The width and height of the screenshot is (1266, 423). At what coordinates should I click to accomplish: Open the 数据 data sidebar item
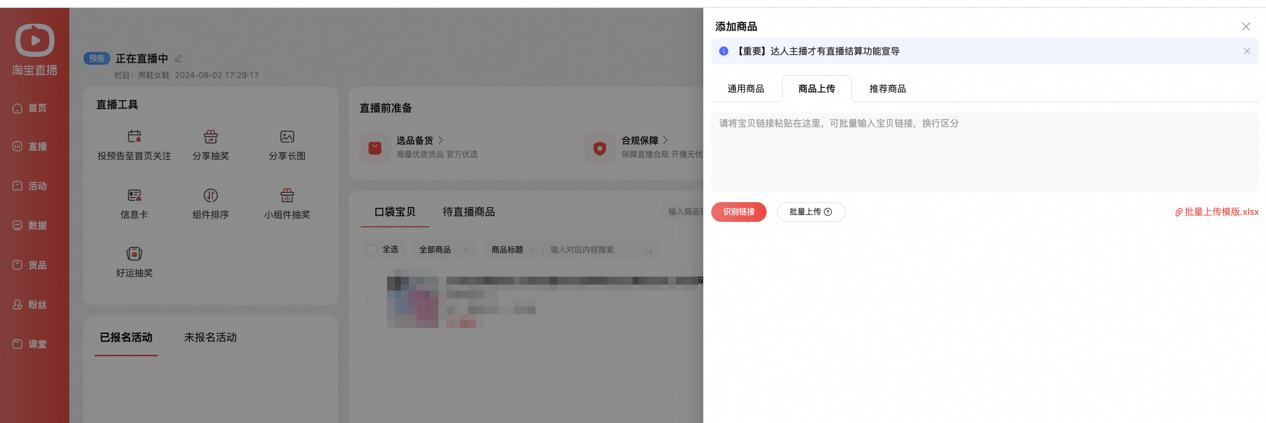tap(30, 226)
